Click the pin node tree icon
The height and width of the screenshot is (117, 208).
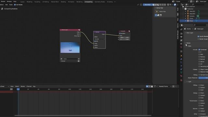click(x=138, y=5)
